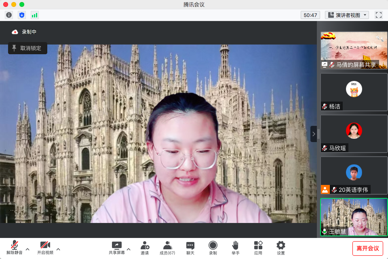Image resolution: width=388 pixels, height=259 pixels.
Task: Open the 邀请 invite option
Action: coord(145,247)
